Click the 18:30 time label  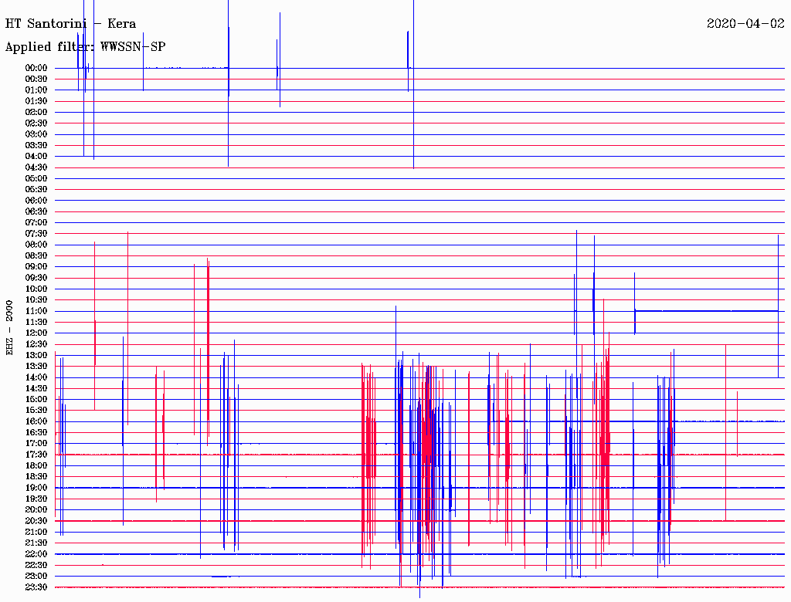pyautogui.click(x=36, y=477)
